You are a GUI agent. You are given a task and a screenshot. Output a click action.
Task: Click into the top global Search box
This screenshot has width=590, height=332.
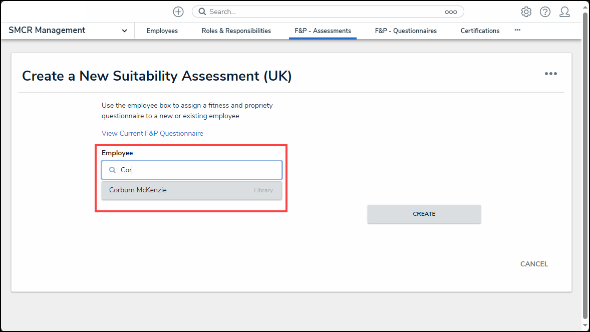coord(326,12)
